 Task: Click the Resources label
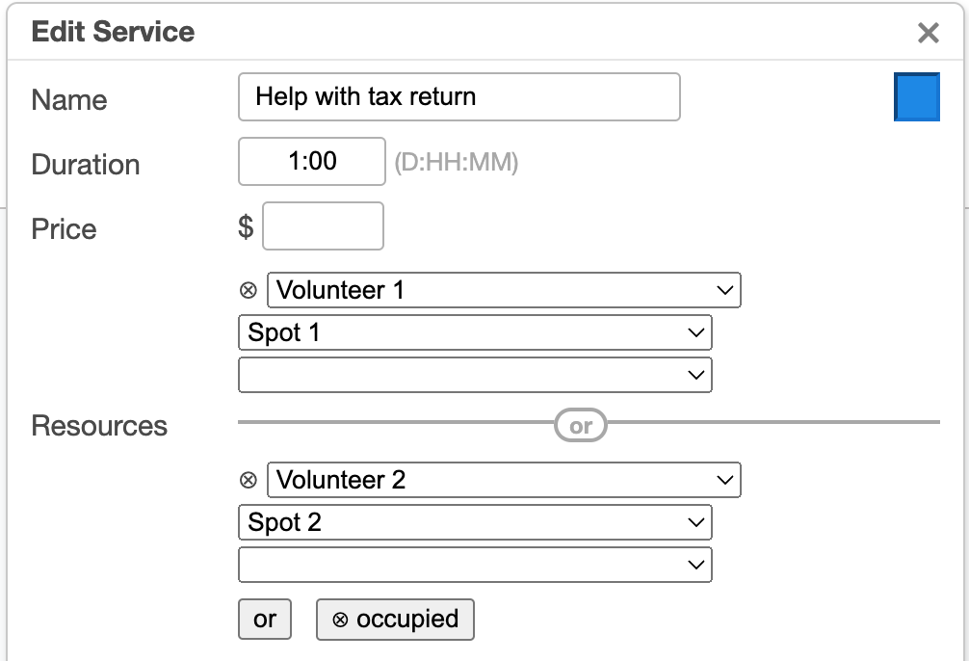click(x=99, y=426)
